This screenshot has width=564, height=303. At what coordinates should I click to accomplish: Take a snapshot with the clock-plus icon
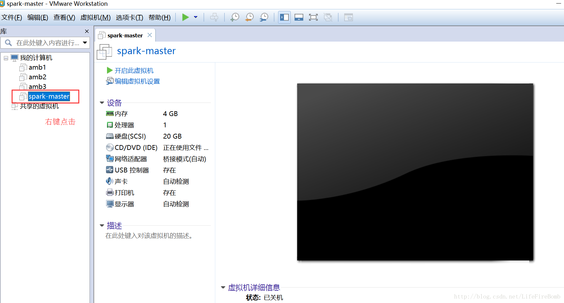(235, 17)
